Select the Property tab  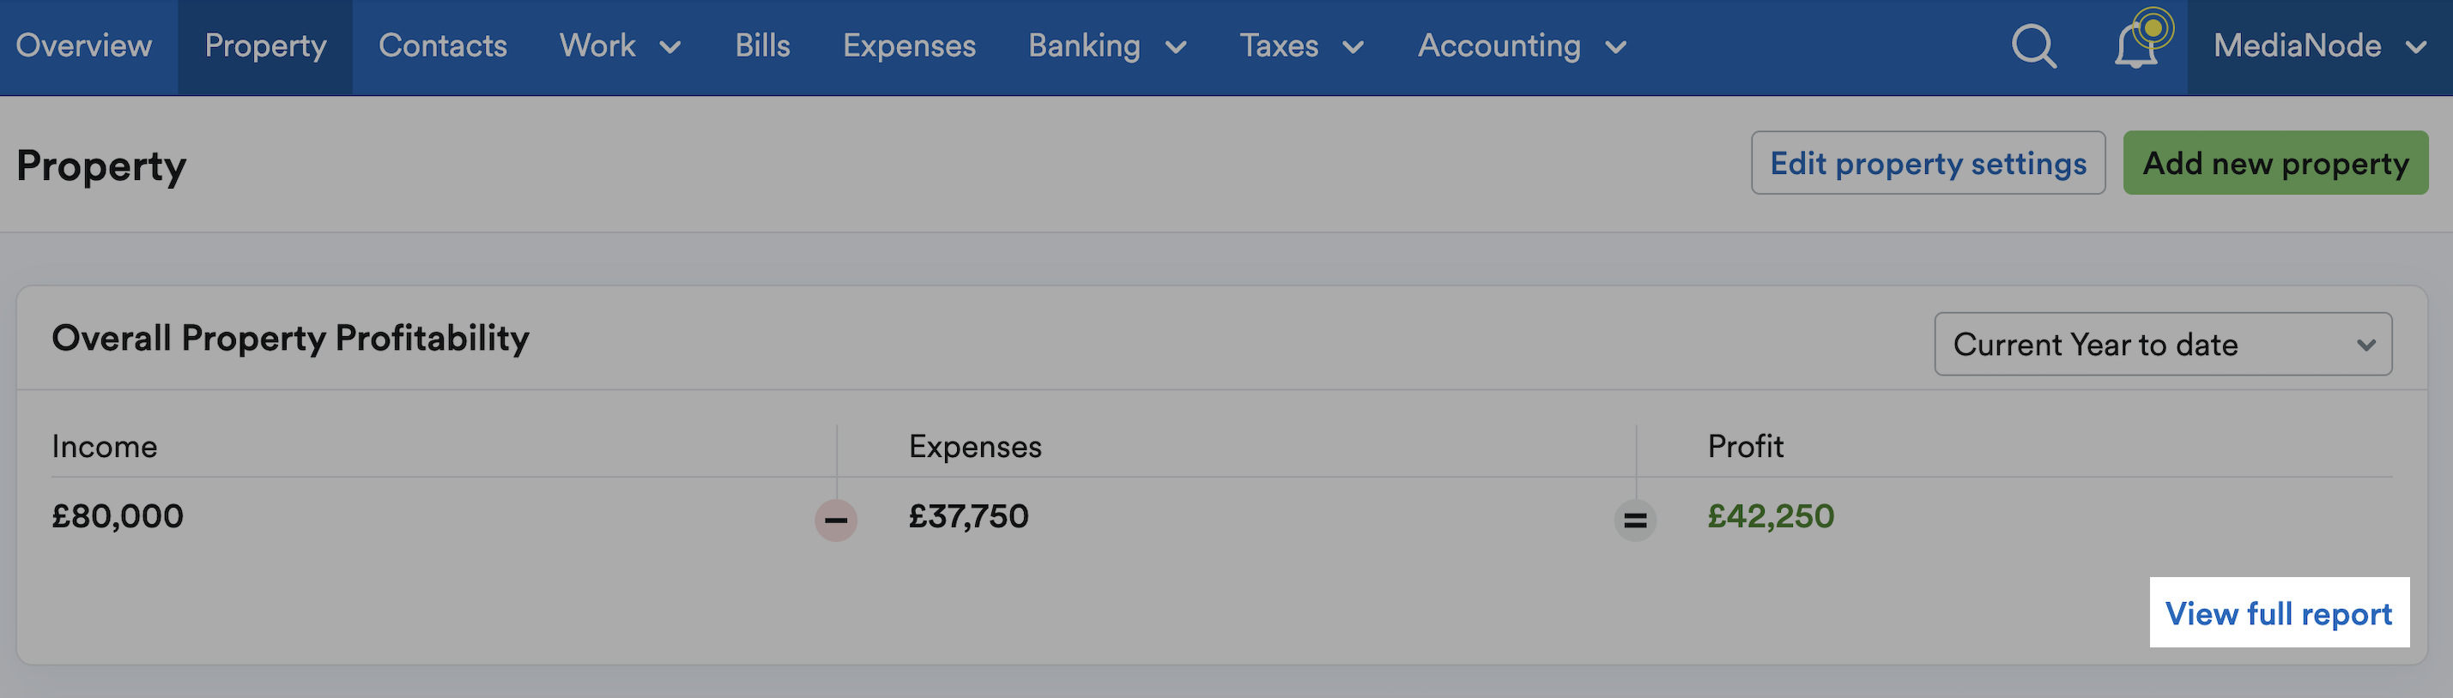266,46
